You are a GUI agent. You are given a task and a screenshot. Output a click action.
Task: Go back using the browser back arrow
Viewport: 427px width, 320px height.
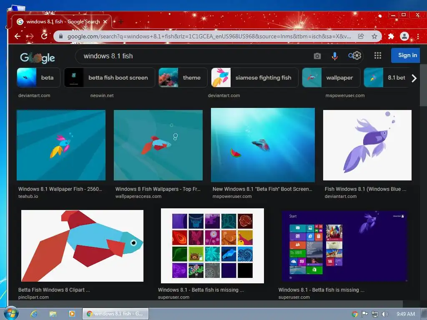point(18,36)
